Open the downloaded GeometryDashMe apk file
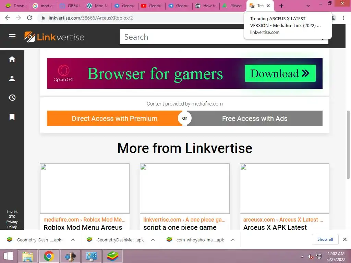 [115, 240]
